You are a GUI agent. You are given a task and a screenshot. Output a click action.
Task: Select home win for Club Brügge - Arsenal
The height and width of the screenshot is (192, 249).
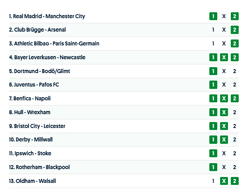tap(213, 30)
